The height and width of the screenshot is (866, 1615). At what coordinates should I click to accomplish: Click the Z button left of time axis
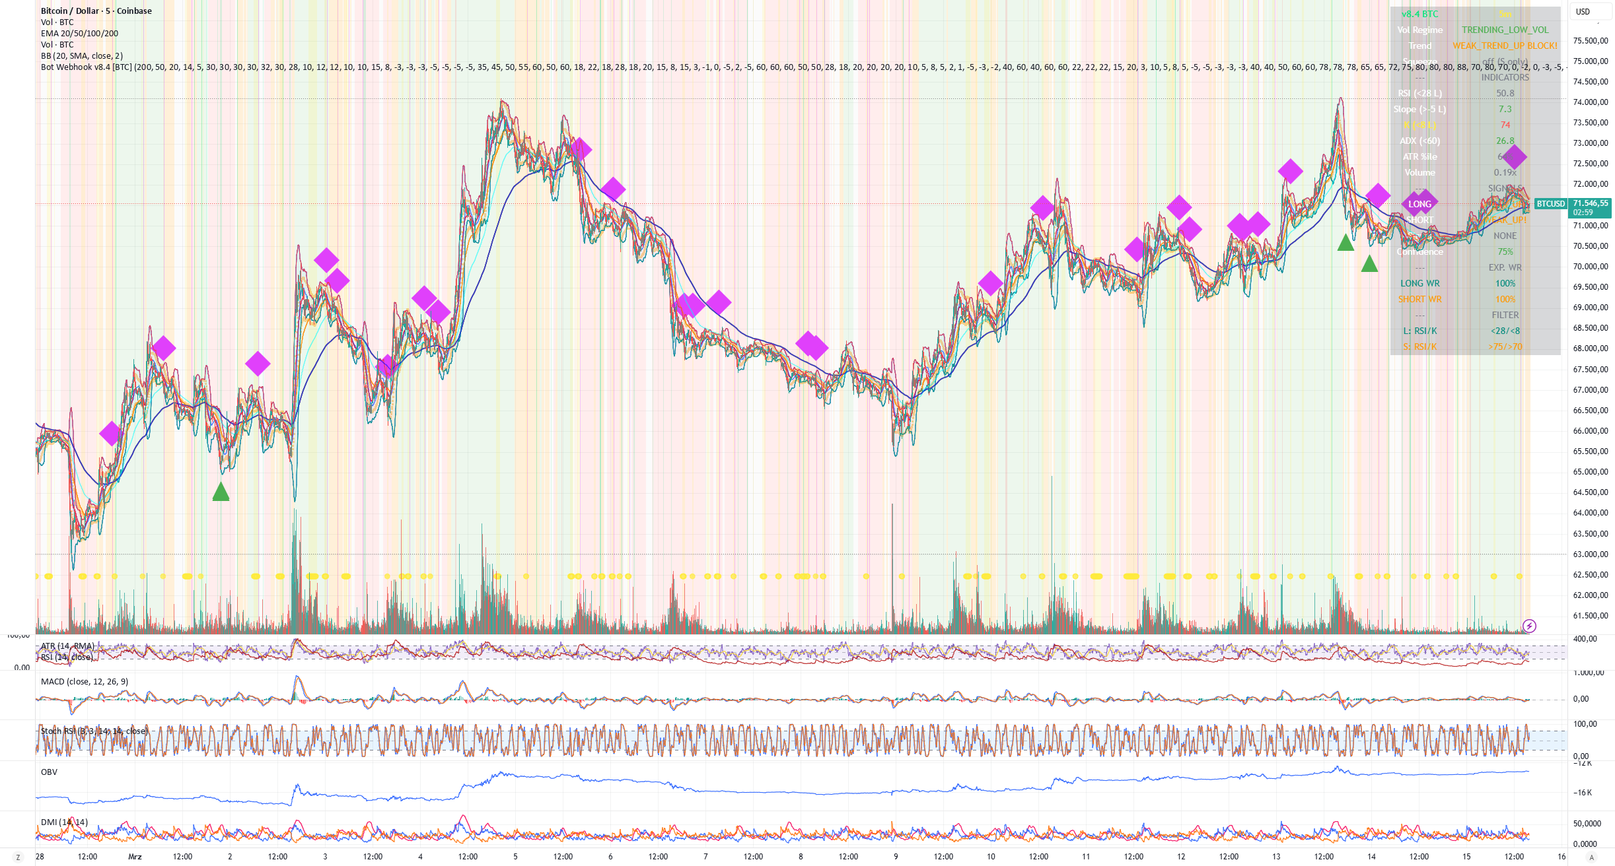point(18,857)
